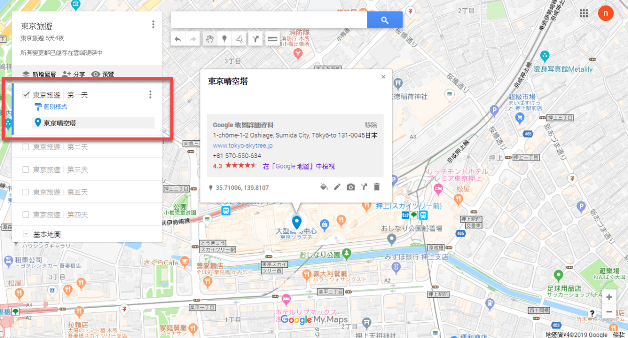Click the 東京旅遊 第四天 layer title
Viewport: 628px width, 338px height.
coord(60,215)
